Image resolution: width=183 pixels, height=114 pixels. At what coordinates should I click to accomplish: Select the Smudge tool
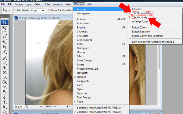coord(4,87)
